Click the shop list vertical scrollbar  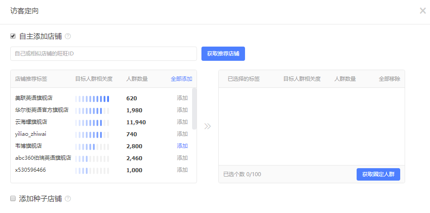point(194,109)
